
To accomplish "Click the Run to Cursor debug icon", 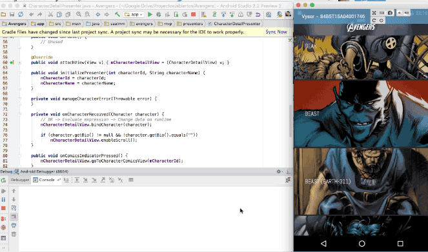I will pyautogui.click(x=120, y=180).
